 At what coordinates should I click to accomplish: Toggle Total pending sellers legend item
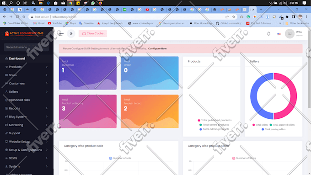[273, 129]
